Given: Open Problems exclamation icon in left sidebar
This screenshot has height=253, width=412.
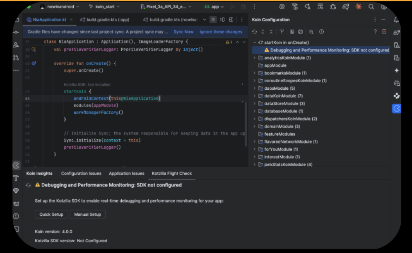Looking at the screenshot, I should [16, 216].
